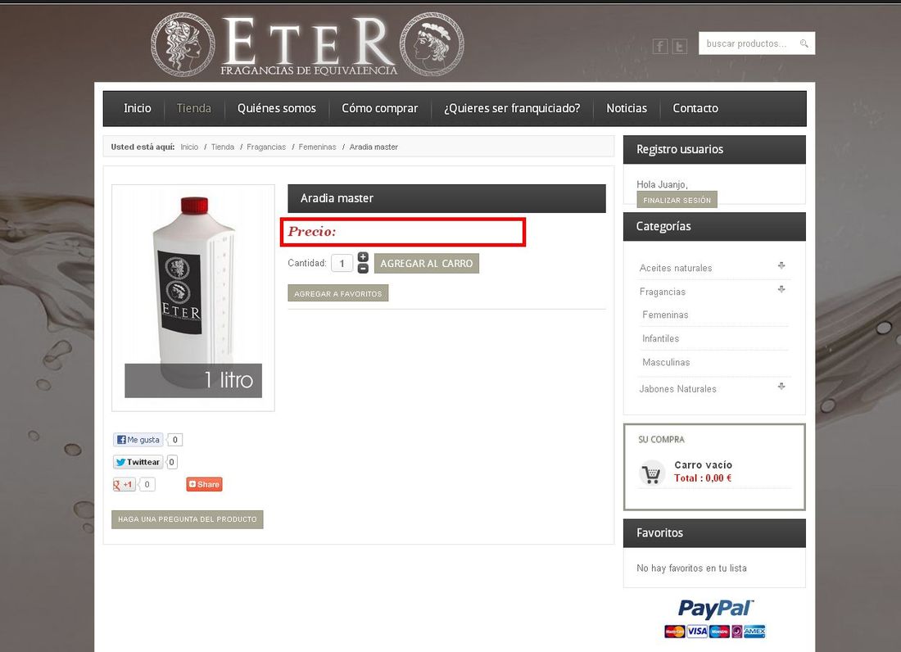Click the Aradia master product image

tap(193, 297)
